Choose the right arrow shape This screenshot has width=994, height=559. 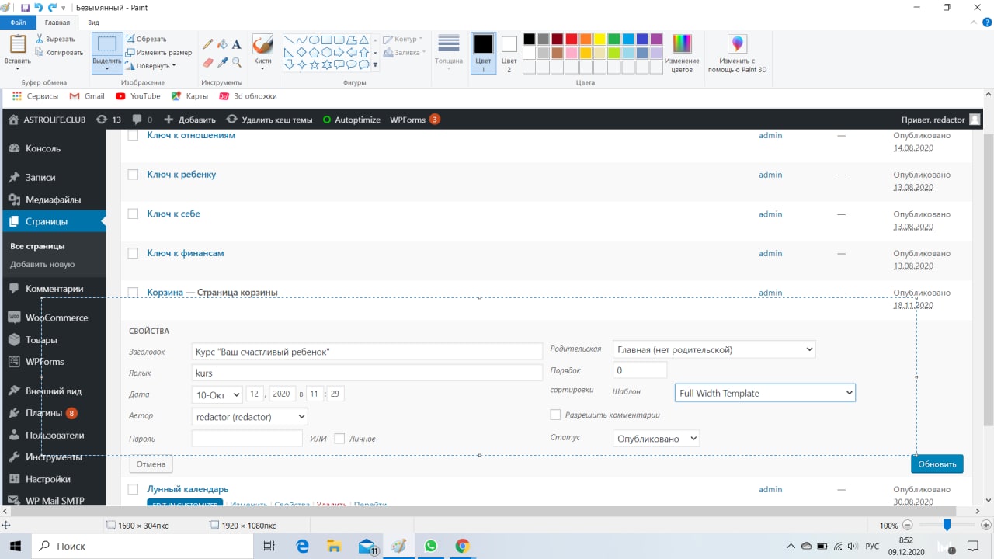click(x=339, y=52)
